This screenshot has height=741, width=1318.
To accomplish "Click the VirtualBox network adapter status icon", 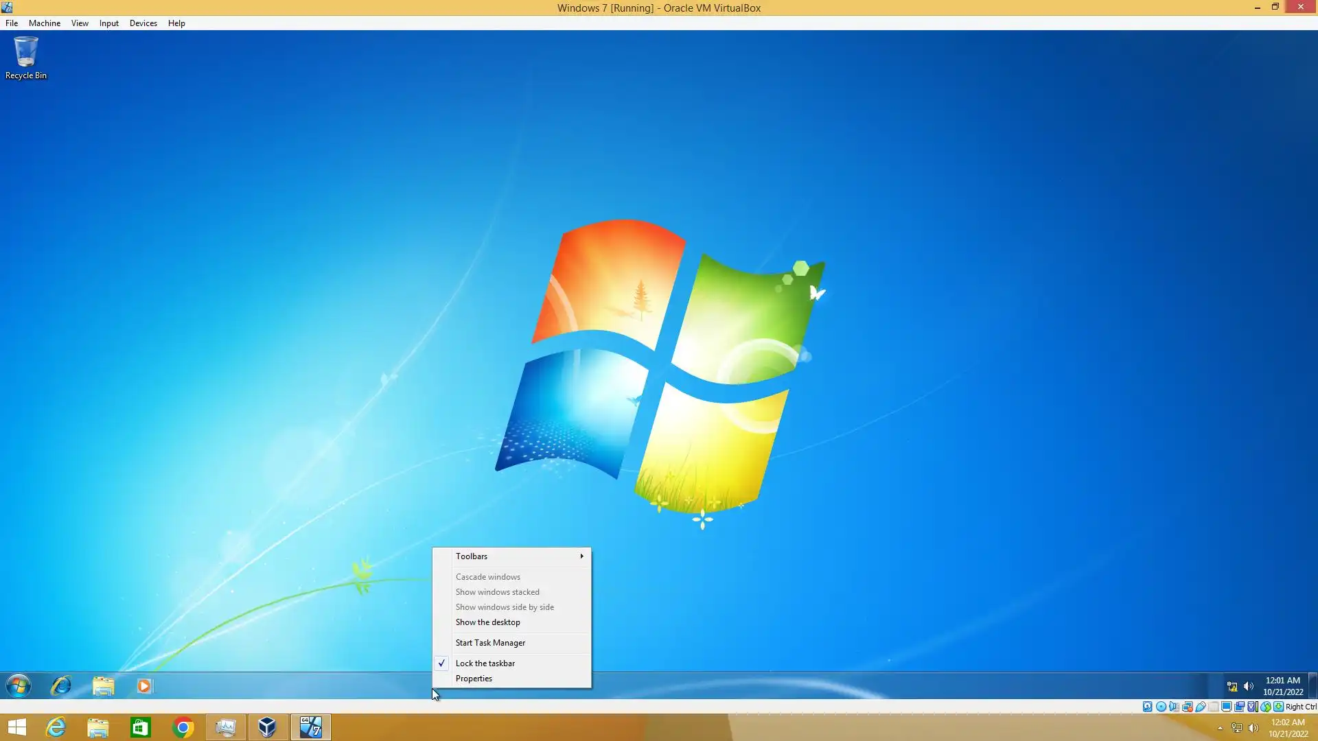I will tap(1187, 707).
